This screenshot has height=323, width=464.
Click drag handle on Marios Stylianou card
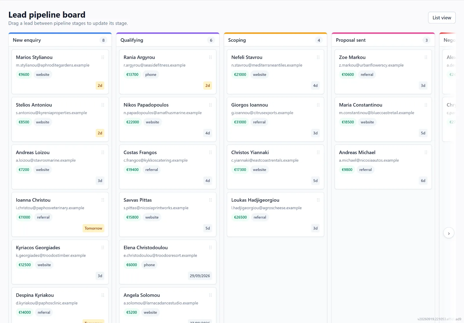[103, 57]
